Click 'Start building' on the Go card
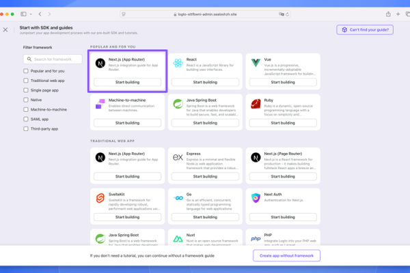Image resolution: width=410 pixels, height=273 pixels. point(205,217)
